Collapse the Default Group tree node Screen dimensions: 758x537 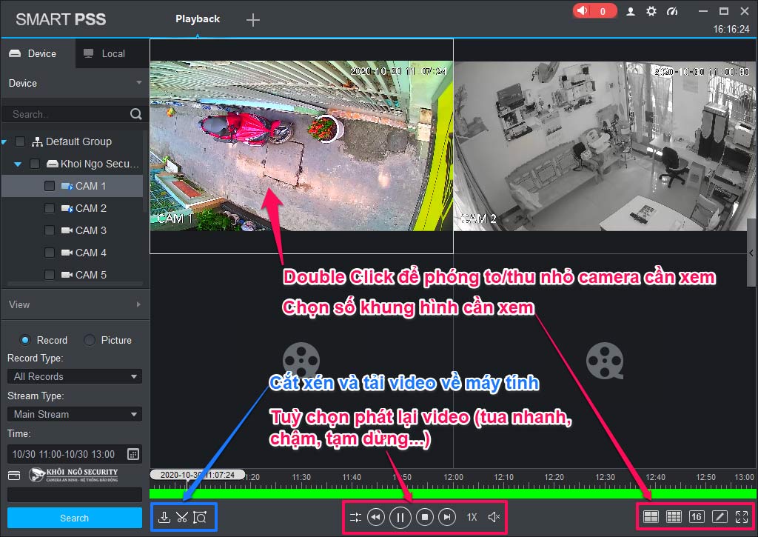click(4, 142)
